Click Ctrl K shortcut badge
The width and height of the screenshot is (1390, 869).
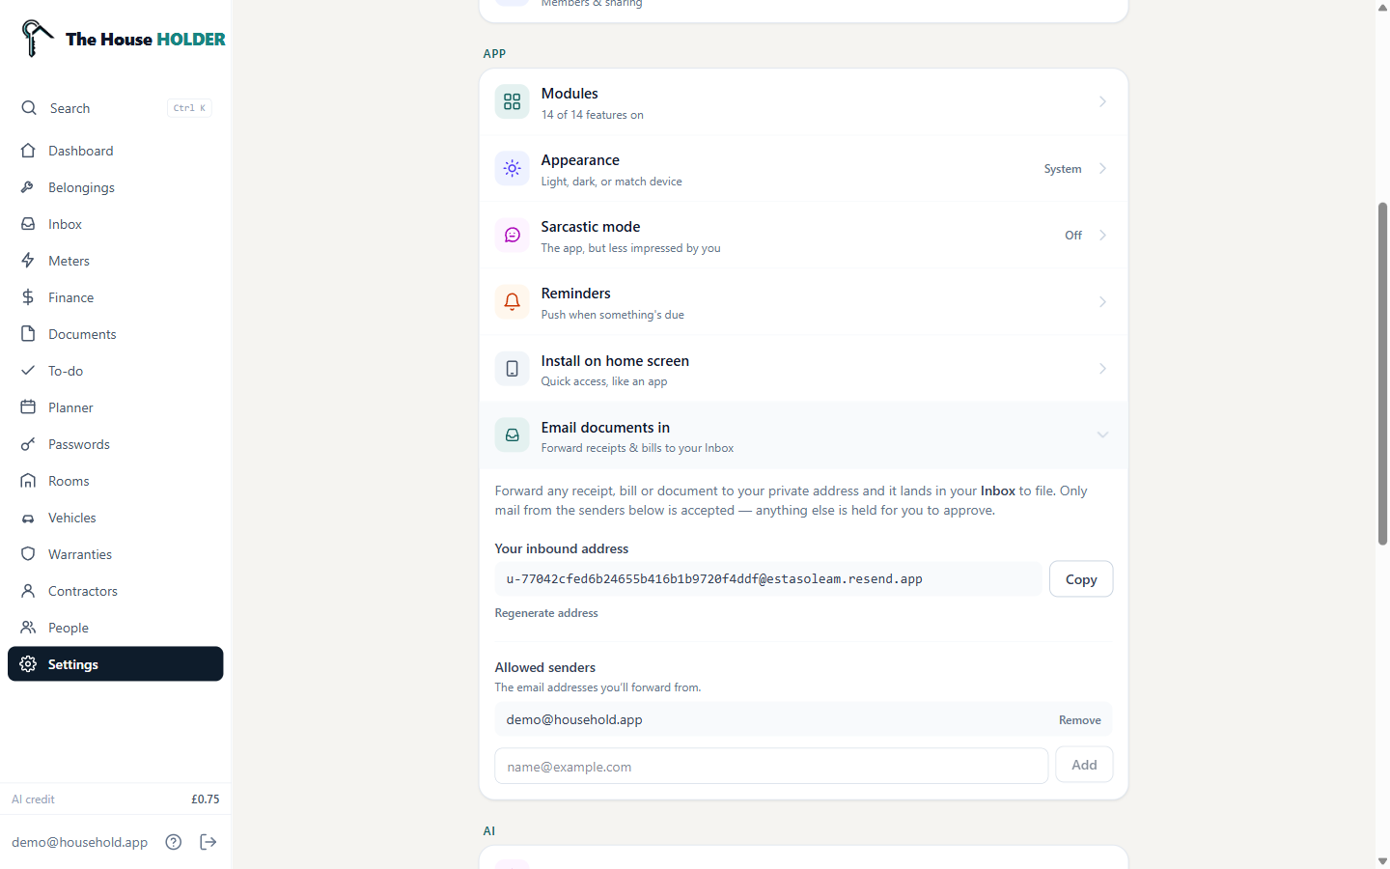(189, 108)
